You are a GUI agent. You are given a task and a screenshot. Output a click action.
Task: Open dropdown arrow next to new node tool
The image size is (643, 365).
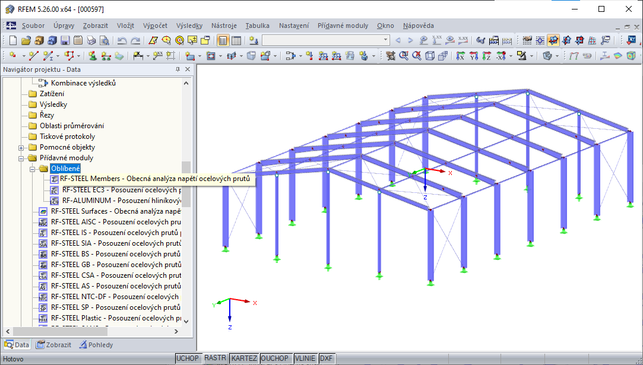[x=23, y=56]
